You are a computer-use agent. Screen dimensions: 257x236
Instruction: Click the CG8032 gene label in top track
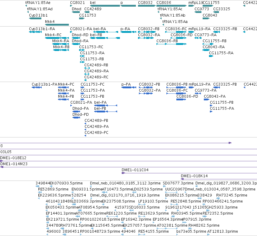[x=145, y=3]
